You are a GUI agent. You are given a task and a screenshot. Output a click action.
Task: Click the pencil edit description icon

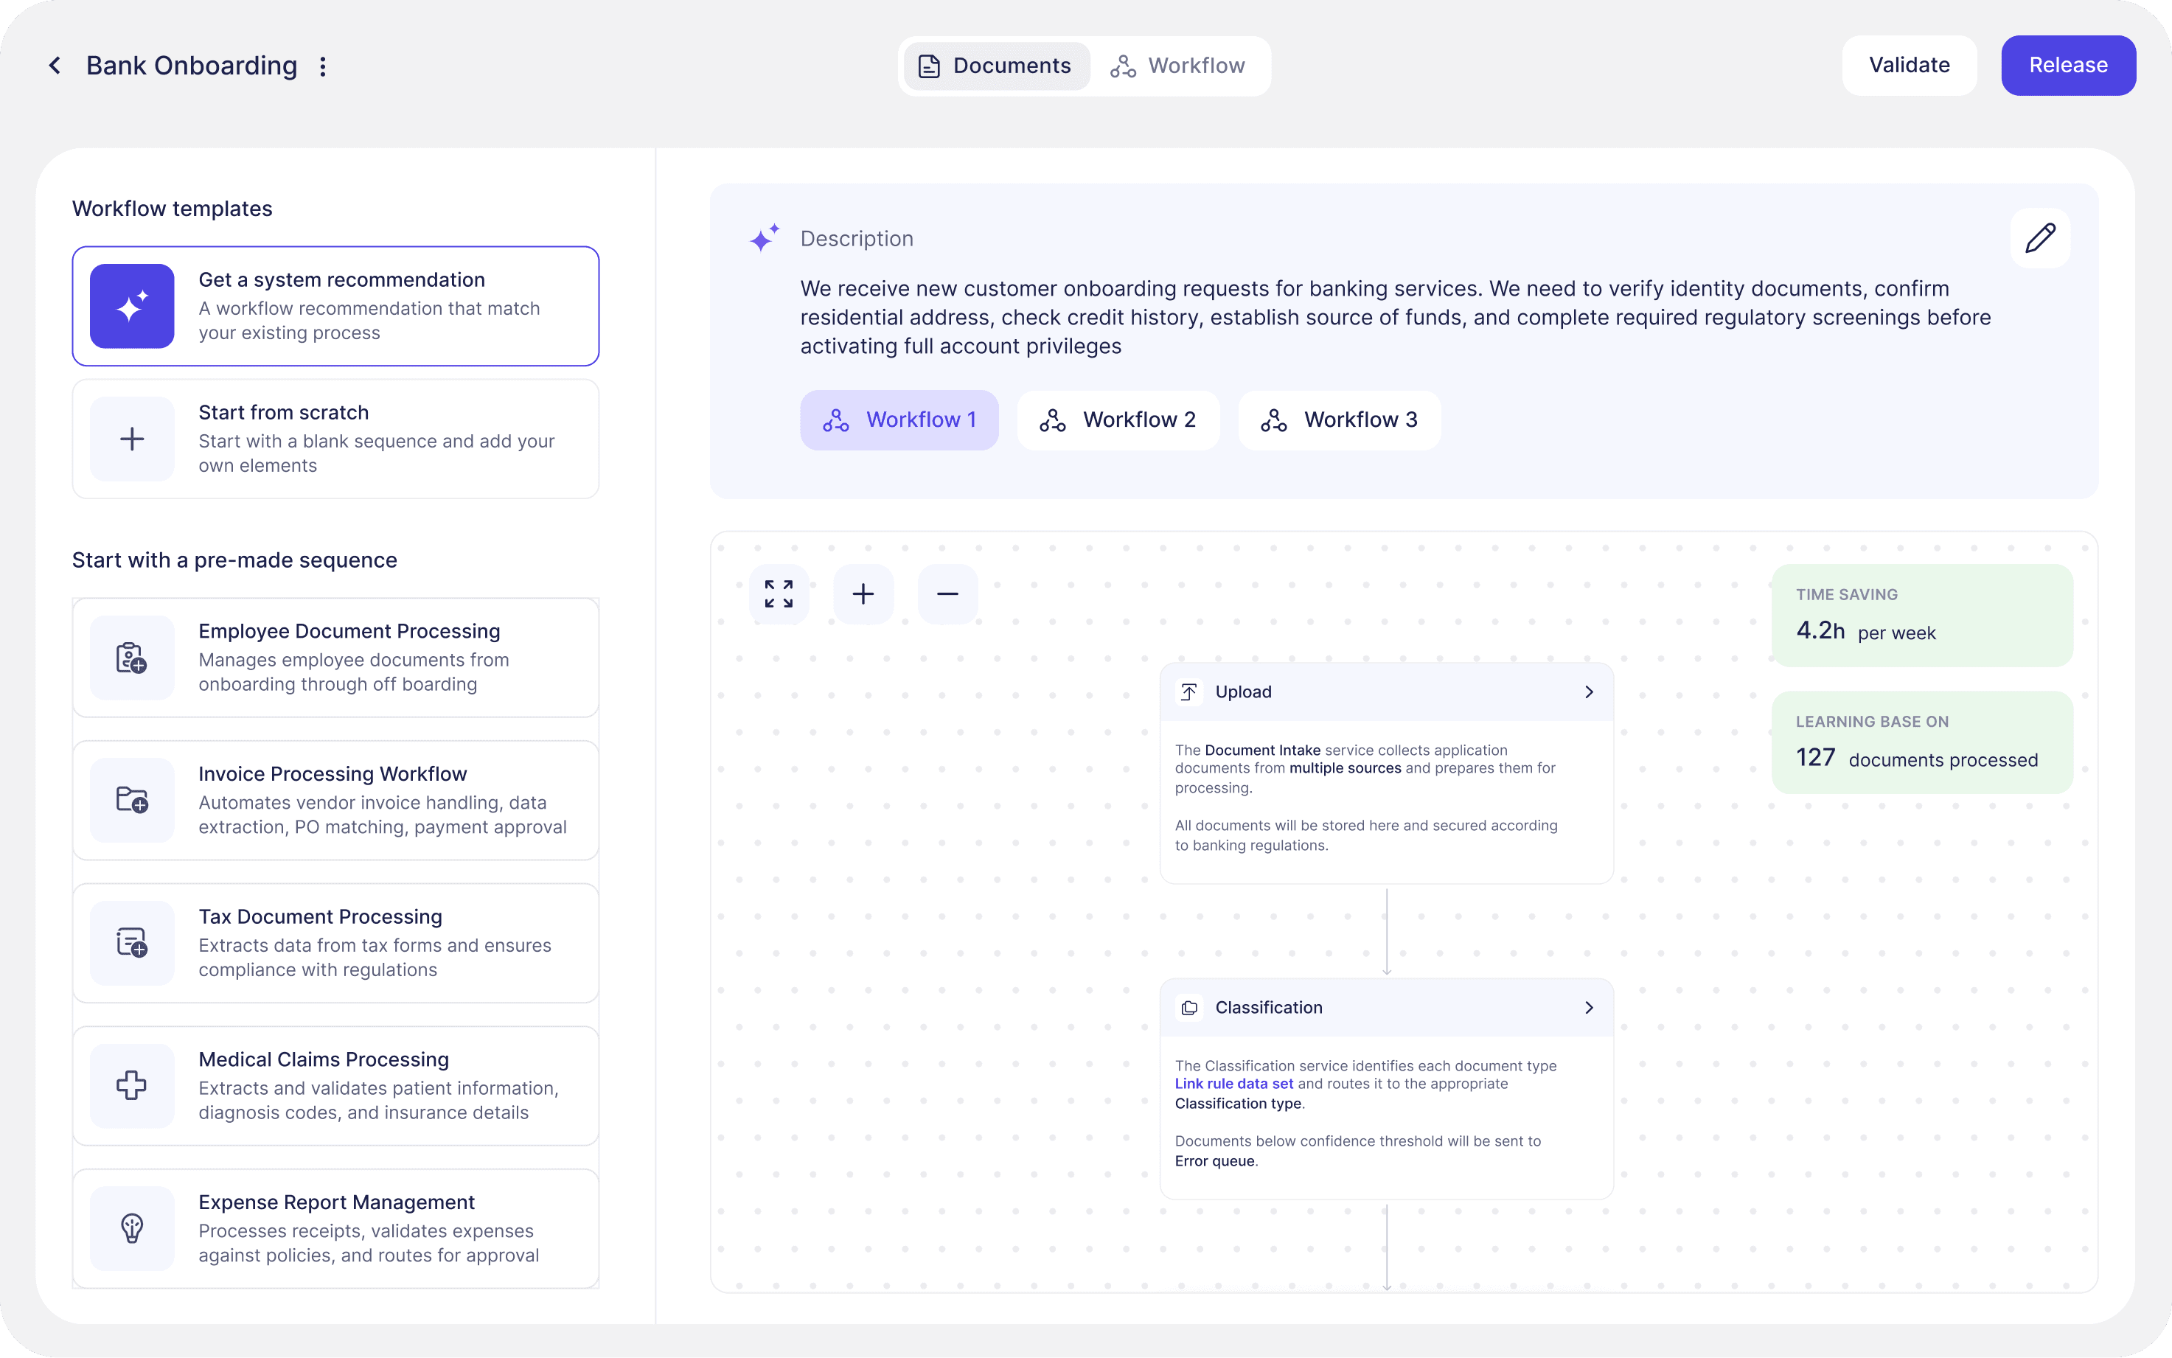(x=2040, y=238)
